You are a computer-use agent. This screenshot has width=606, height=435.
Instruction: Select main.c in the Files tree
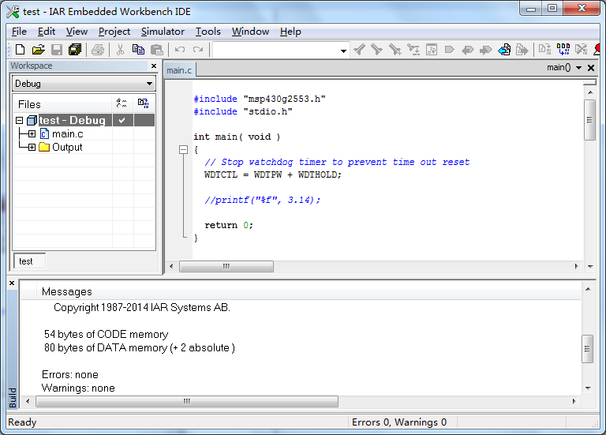coord(68,133)
